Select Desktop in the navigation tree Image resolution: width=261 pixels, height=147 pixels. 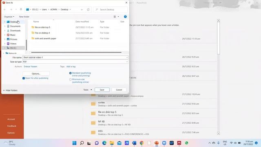pos(13,22)
